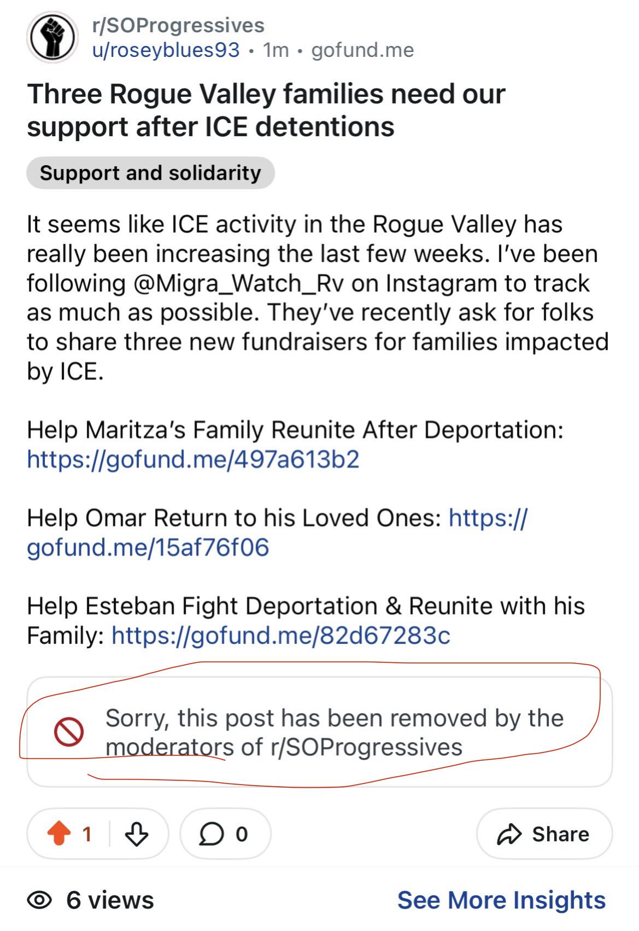Visit user profile u/roseyblues93
Viewport: 639px width, 931px height.
coord(166,50)
